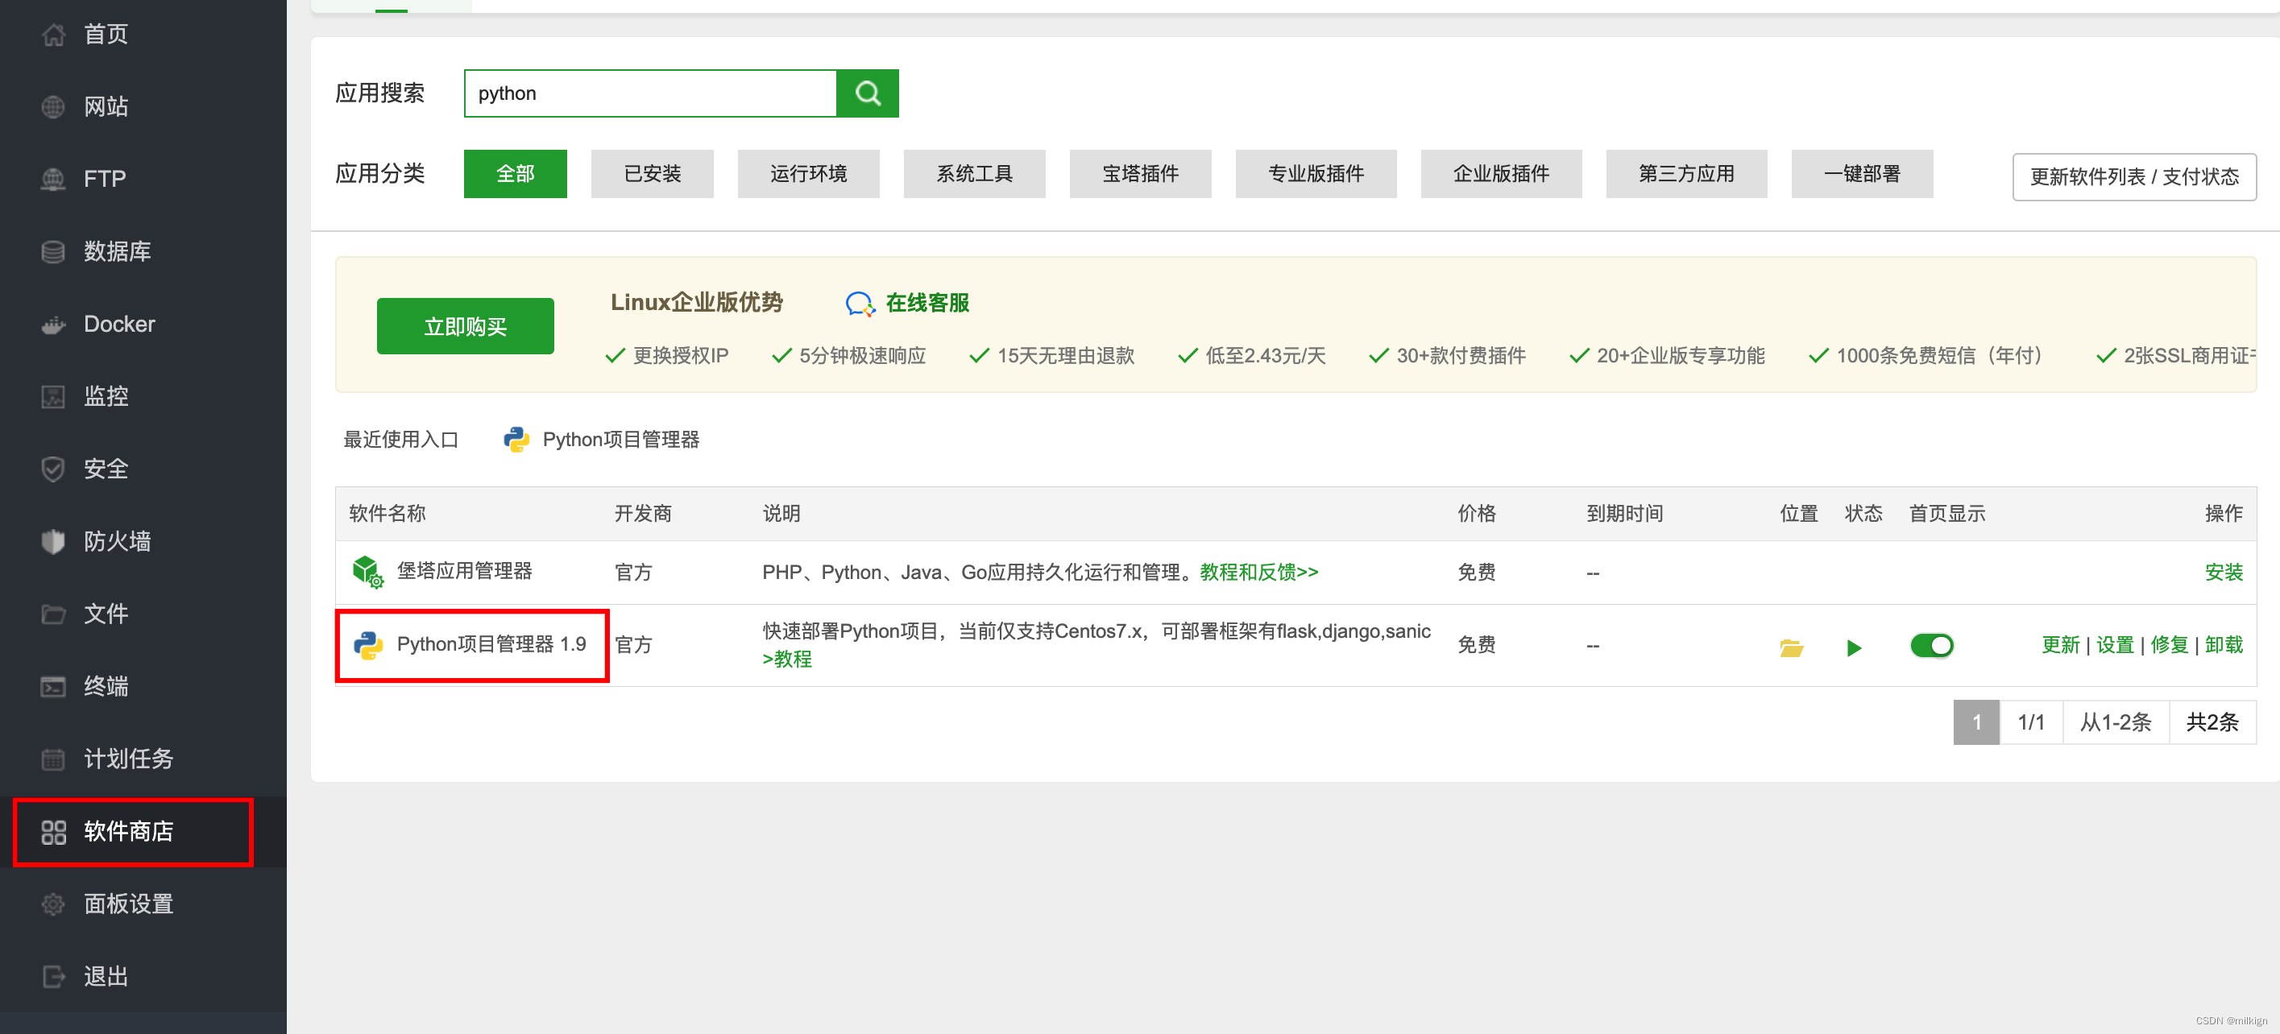The width and height of the screenshot is (2280, 1034).
Task: Click the 价格 column header
Action: pyautogui.click(x=1476, y=514)
